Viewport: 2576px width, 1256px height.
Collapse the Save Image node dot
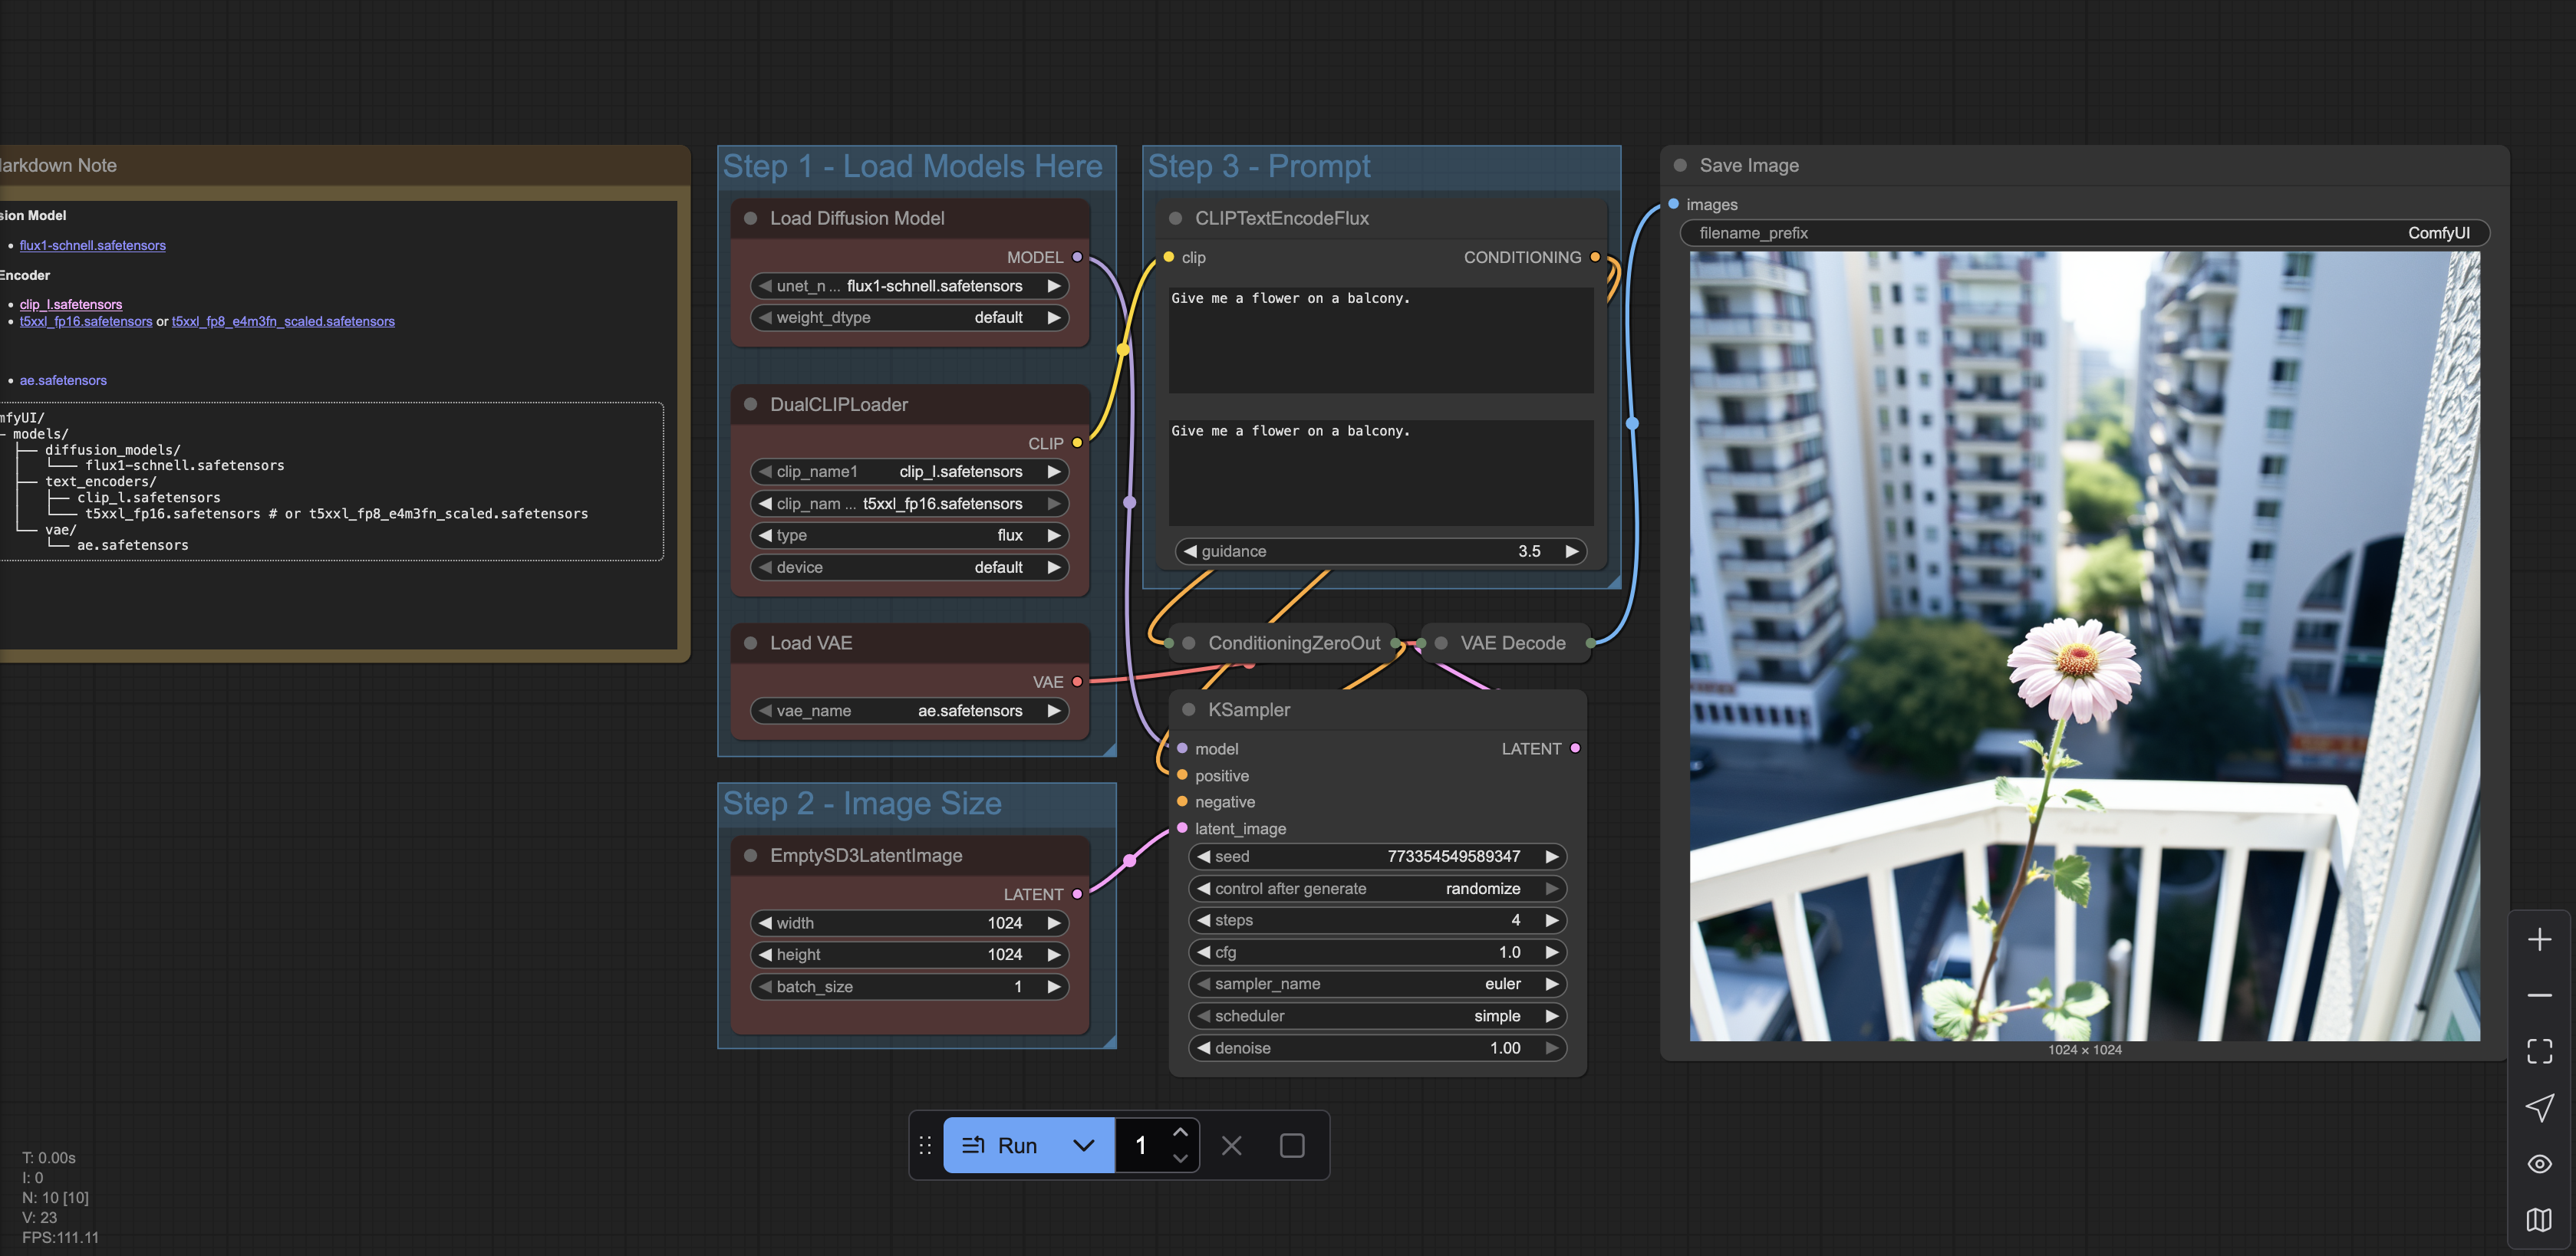pyautogui.click(x=1680, y=166)
